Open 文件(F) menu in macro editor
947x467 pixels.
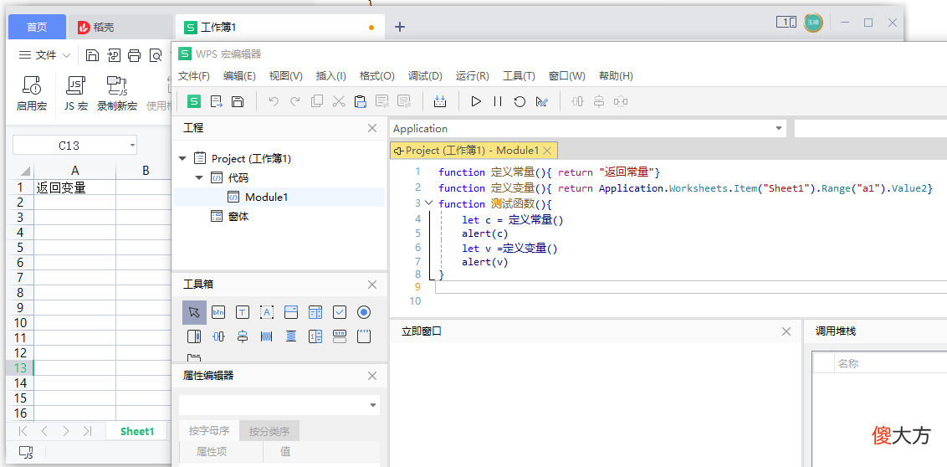tap(194, 76)
